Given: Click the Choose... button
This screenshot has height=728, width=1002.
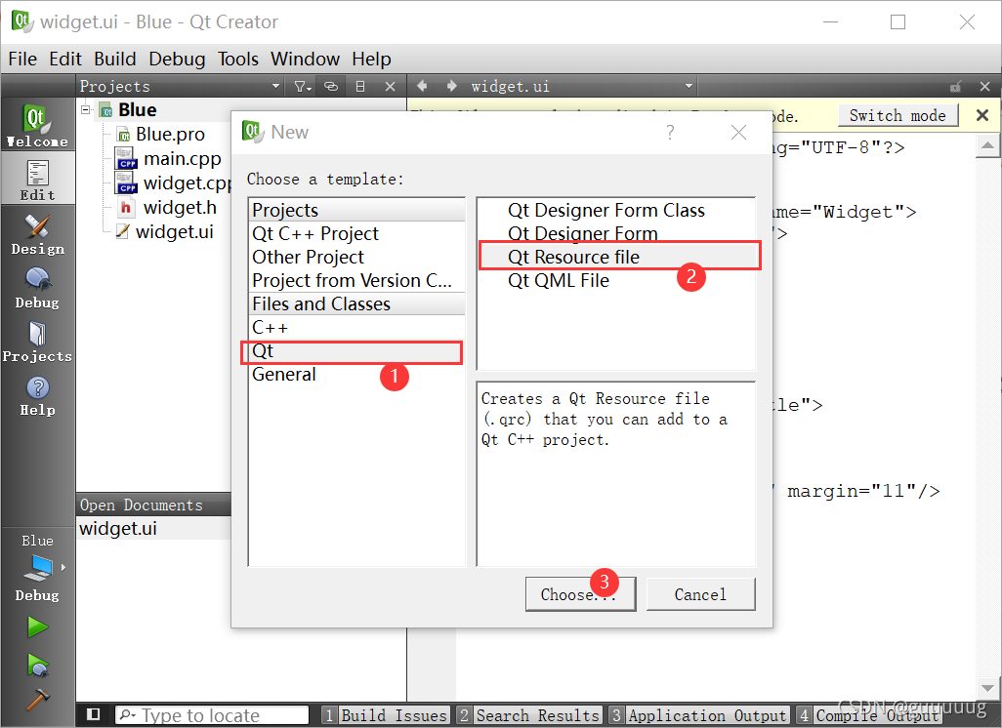Looking at the screenshot, I should pos(580,594).
